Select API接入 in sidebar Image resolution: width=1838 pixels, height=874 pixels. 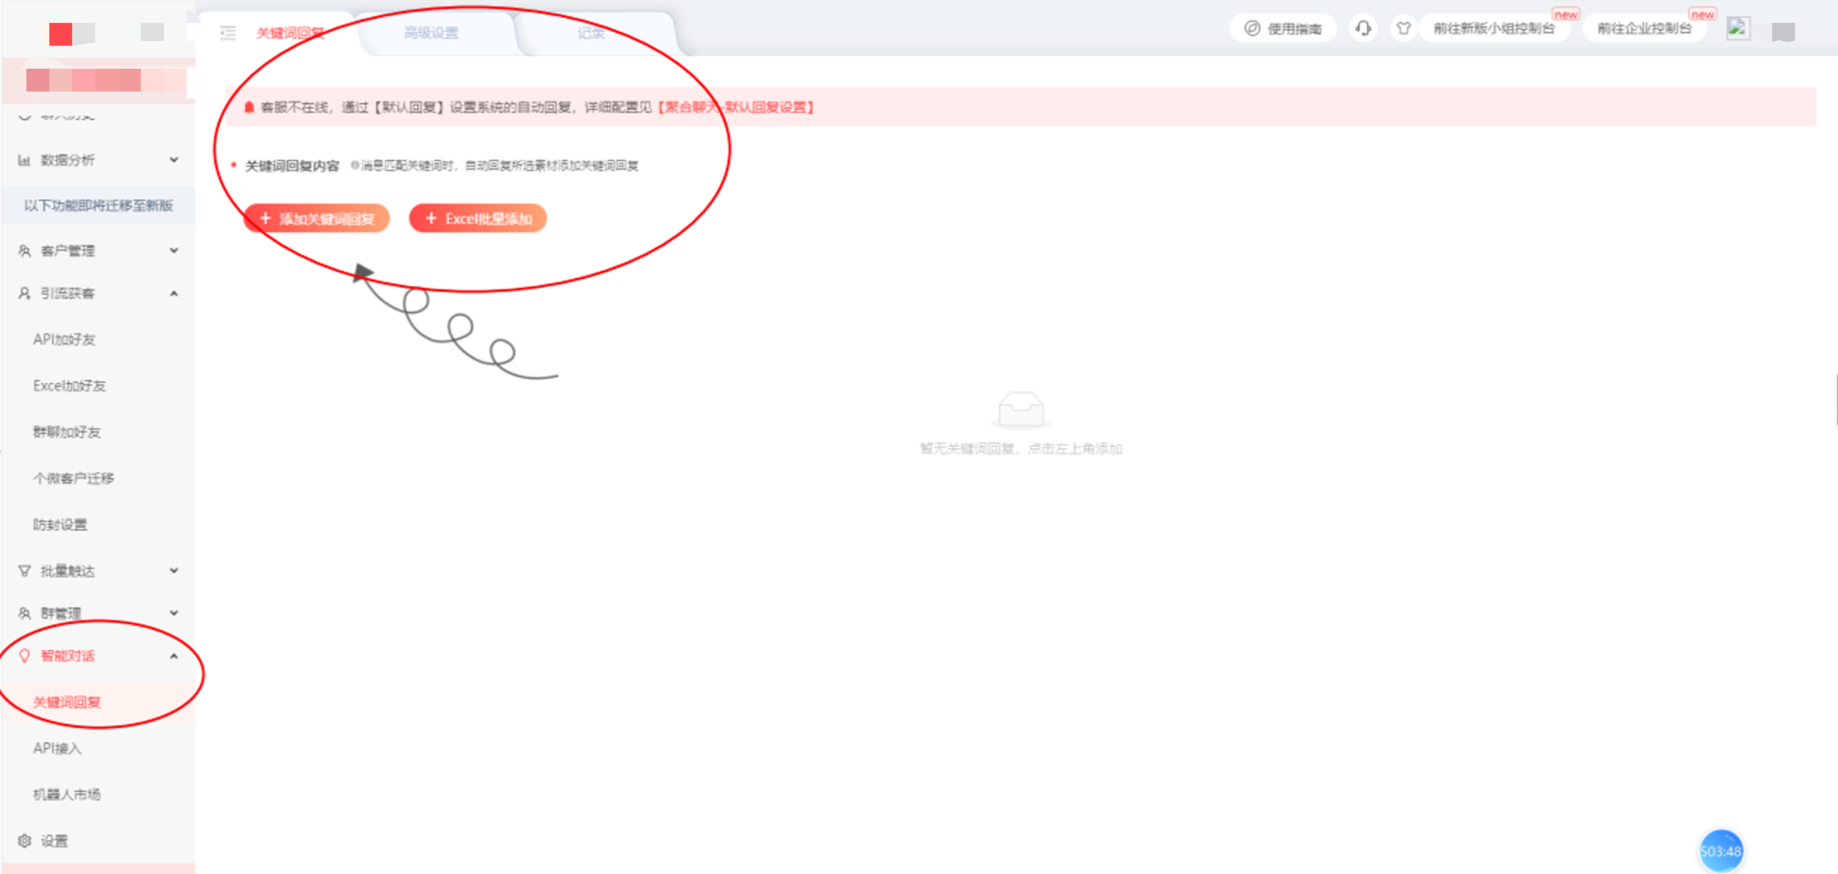[x=58, y=748]
